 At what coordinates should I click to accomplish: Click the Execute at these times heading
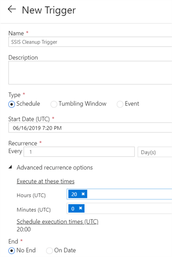46,181
